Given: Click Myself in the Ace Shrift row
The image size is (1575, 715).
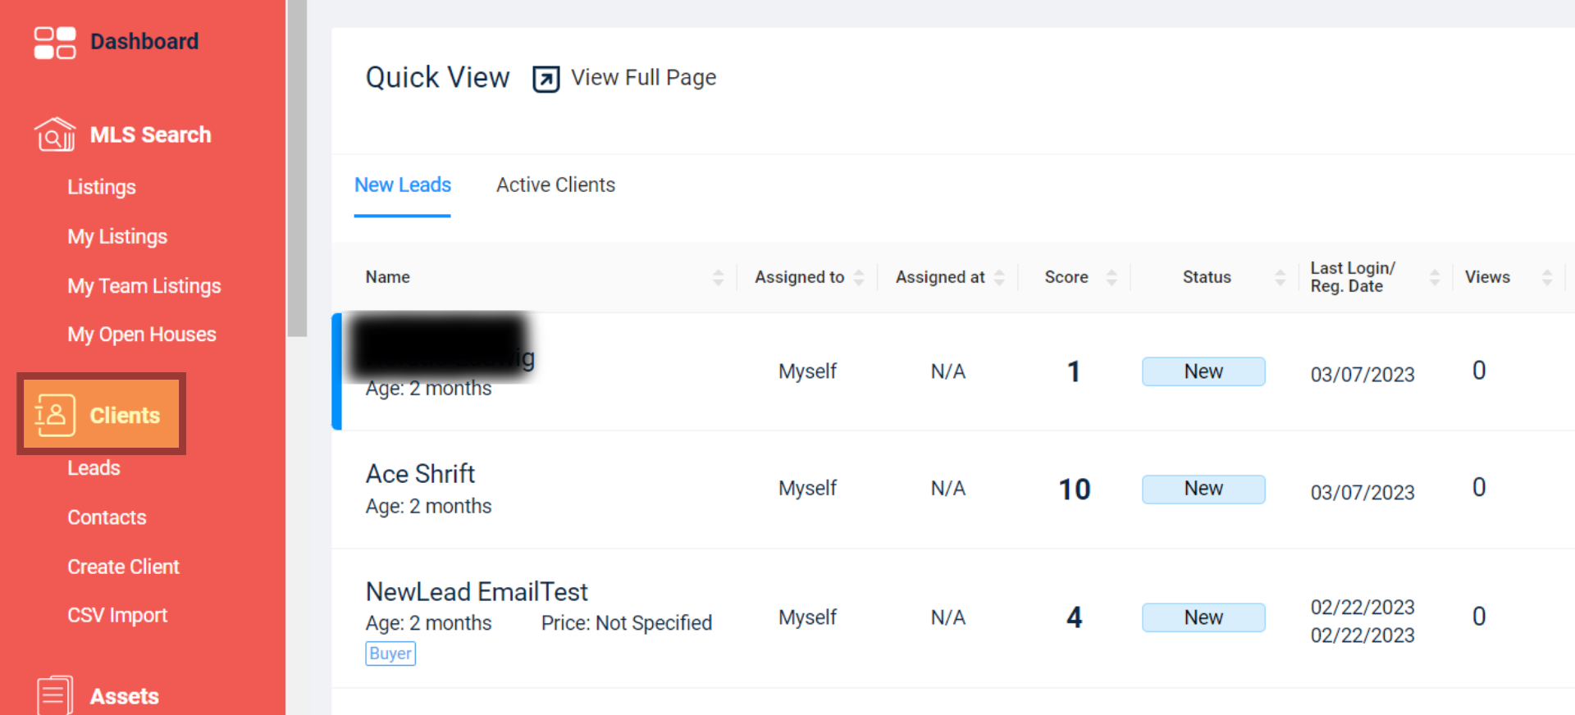Looking at the screenshot, I should coord(807,489).
